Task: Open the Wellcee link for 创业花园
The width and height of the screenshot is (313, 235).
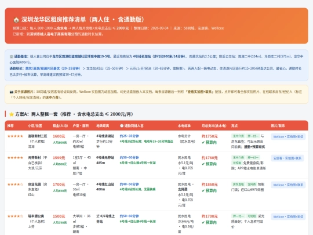Action: (288, 185)
